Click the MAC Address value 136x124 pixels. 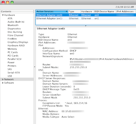[73, 111]
